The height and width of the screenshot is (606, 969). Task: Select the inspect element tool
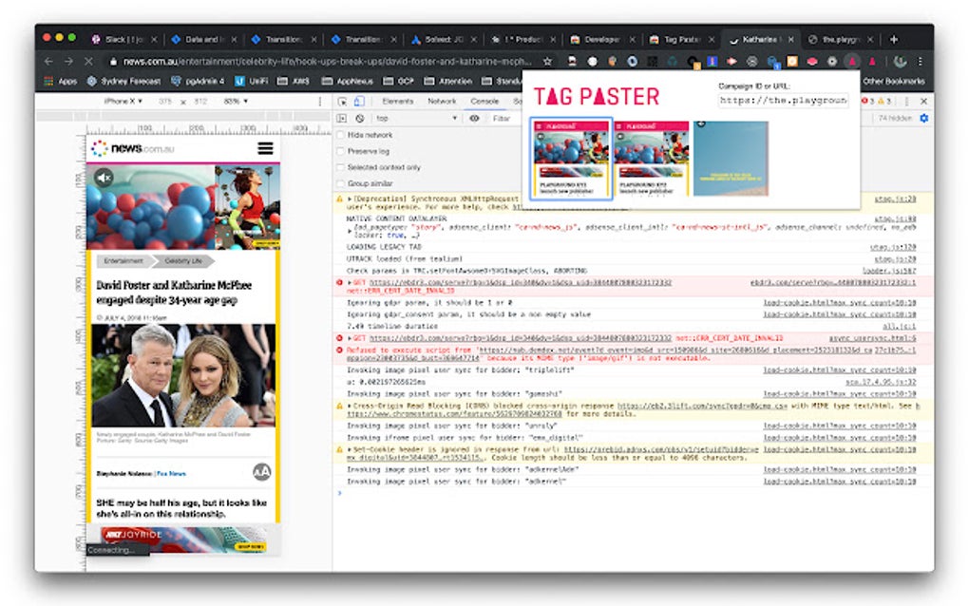342,102
